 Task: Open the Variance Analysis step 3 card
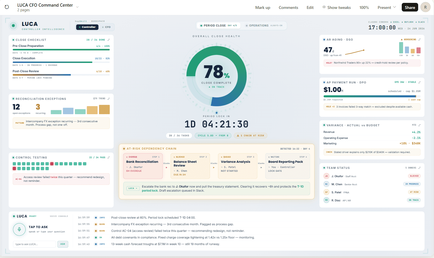(238, 166)
